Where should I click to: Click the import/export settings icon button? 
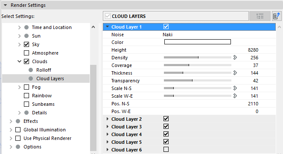tap(277, 16)
